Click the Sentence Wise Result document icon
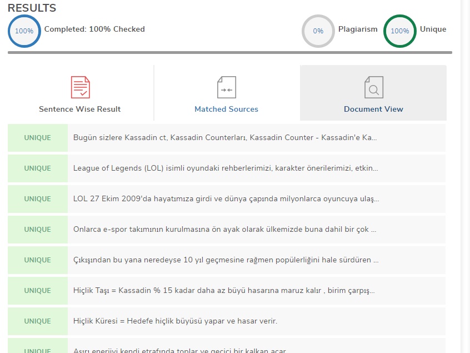Viewport: 470px width, 353px height. tap(80, 87)
